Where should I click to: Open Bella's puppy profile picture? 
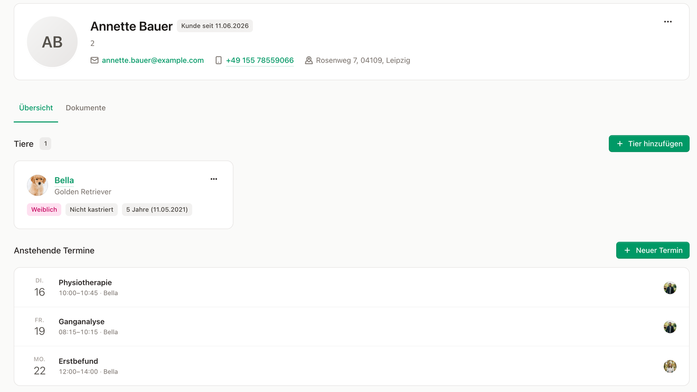click(37, 185)
